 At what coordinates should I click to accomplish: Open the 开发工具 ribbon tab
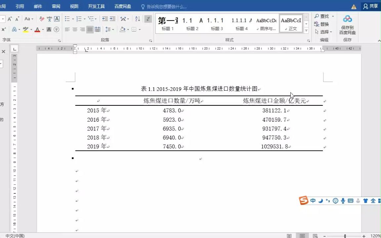point(96,6)
